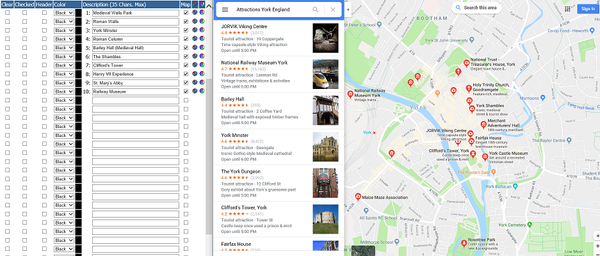The image size is (600, 256).
Task: Select the York Castle Museum map pin
Action: click(x=485, y=156)
